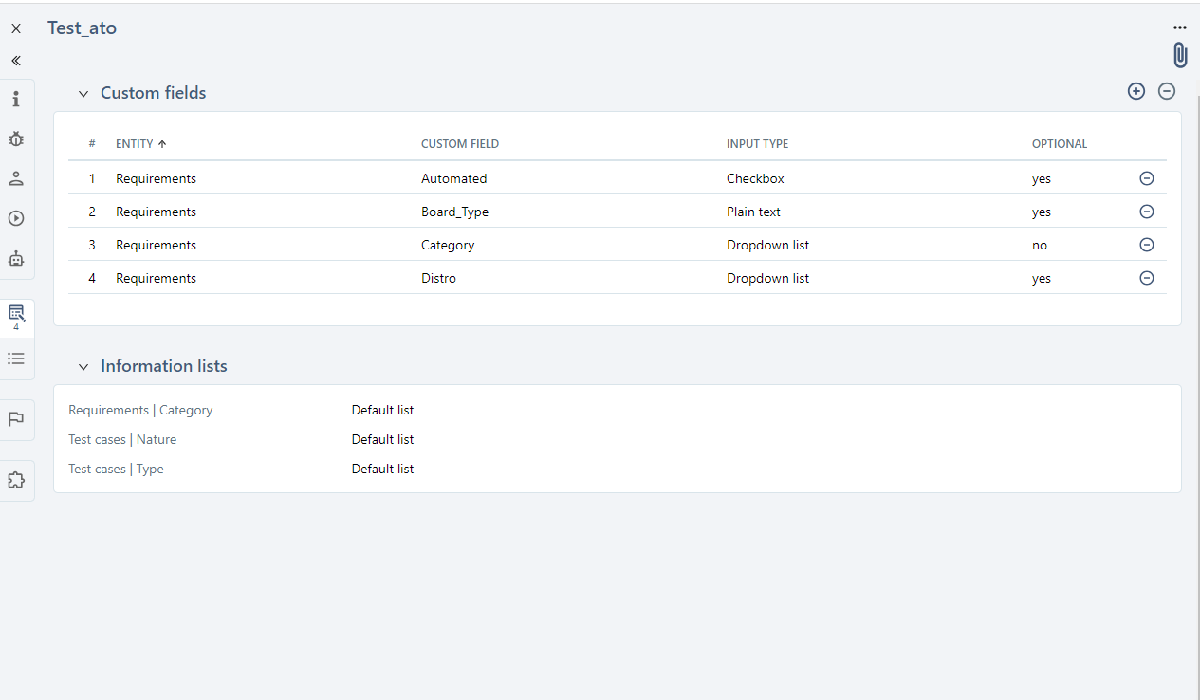1200x700 pixels.
Task: Open the bugtracker bug icon in sidebar
Action: click(16, 139)
